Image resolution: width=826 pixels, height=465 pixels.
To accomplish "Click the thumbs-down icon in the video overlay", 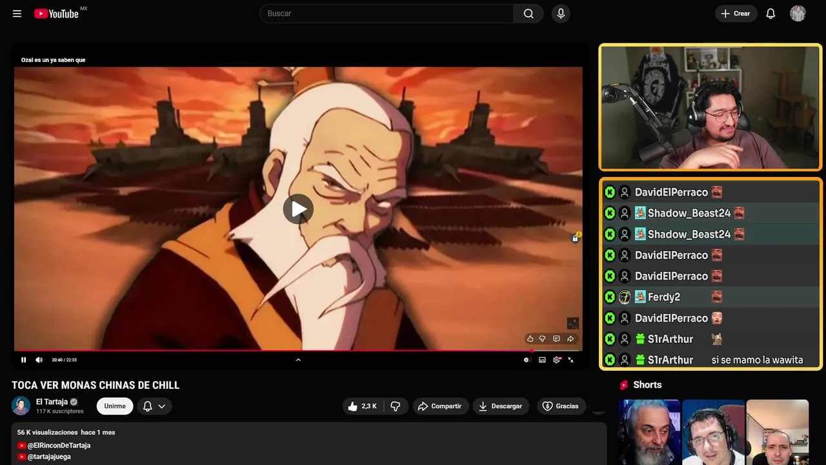I will point(542,338).
